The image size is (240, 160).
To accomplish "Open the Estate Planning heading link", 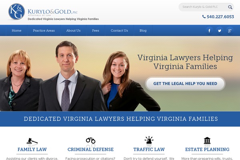I will point(207,149).
